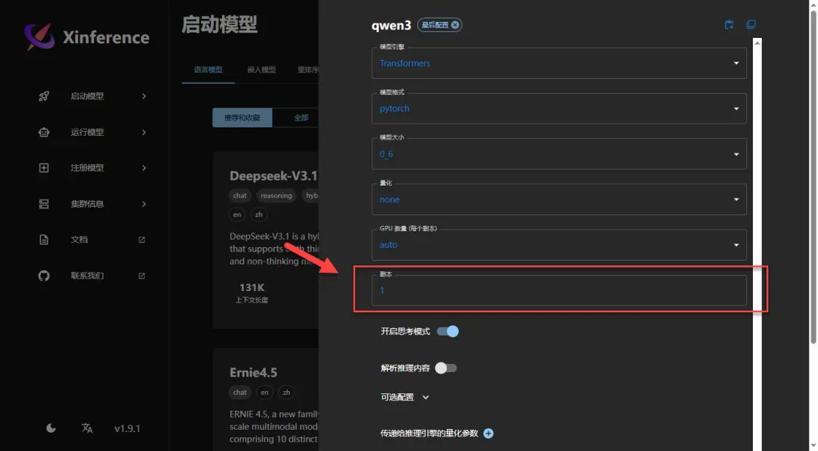The image size is (818, 451).
Task: Click the panel scrollbar up arrow
Action: pos(757,42)
